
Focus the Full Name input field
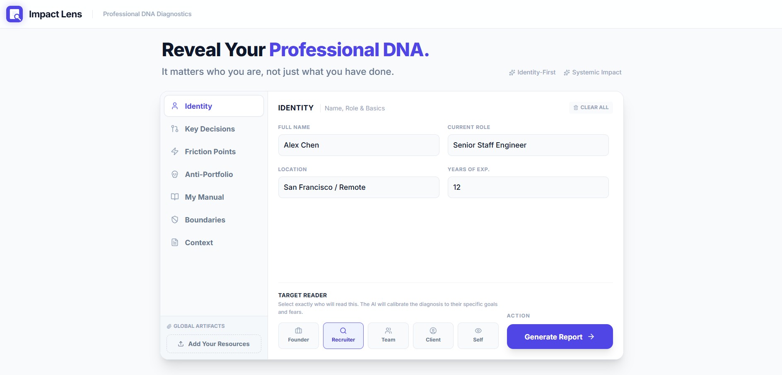(359, 145)
